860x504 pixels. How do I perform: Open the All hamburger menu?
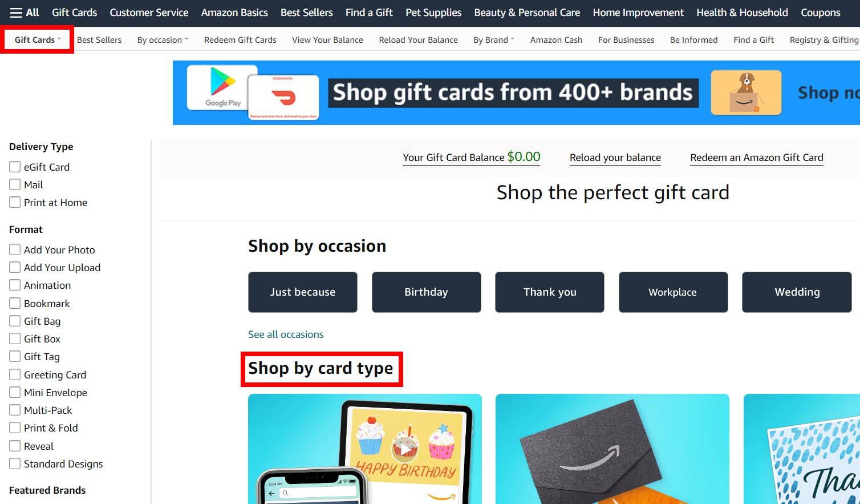[x=25, y=13]
